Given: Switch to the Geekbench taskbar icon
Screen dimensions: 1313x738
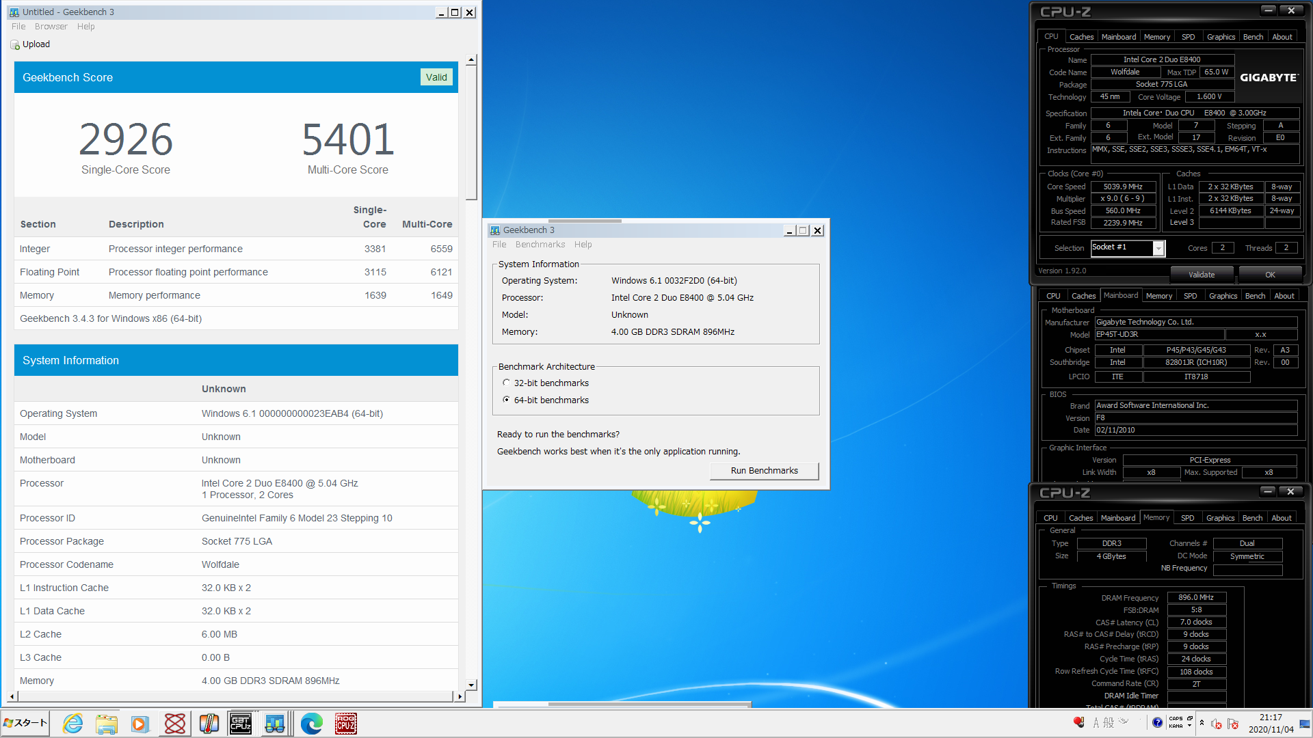Looking at the screenshot, I should click(x=275, y=724).
